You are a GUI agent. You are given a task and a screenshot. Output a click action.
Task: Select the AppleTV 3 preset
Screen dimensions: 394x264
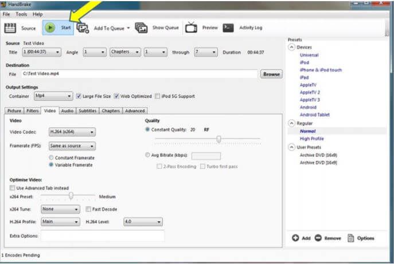310,100
